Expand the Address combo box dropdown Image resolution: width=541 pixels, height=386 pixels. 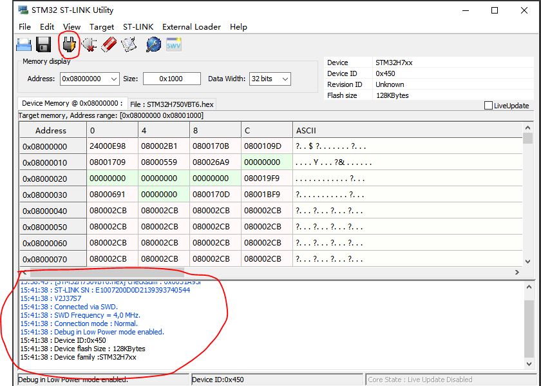pyautogui.click(x=114, y=79)
